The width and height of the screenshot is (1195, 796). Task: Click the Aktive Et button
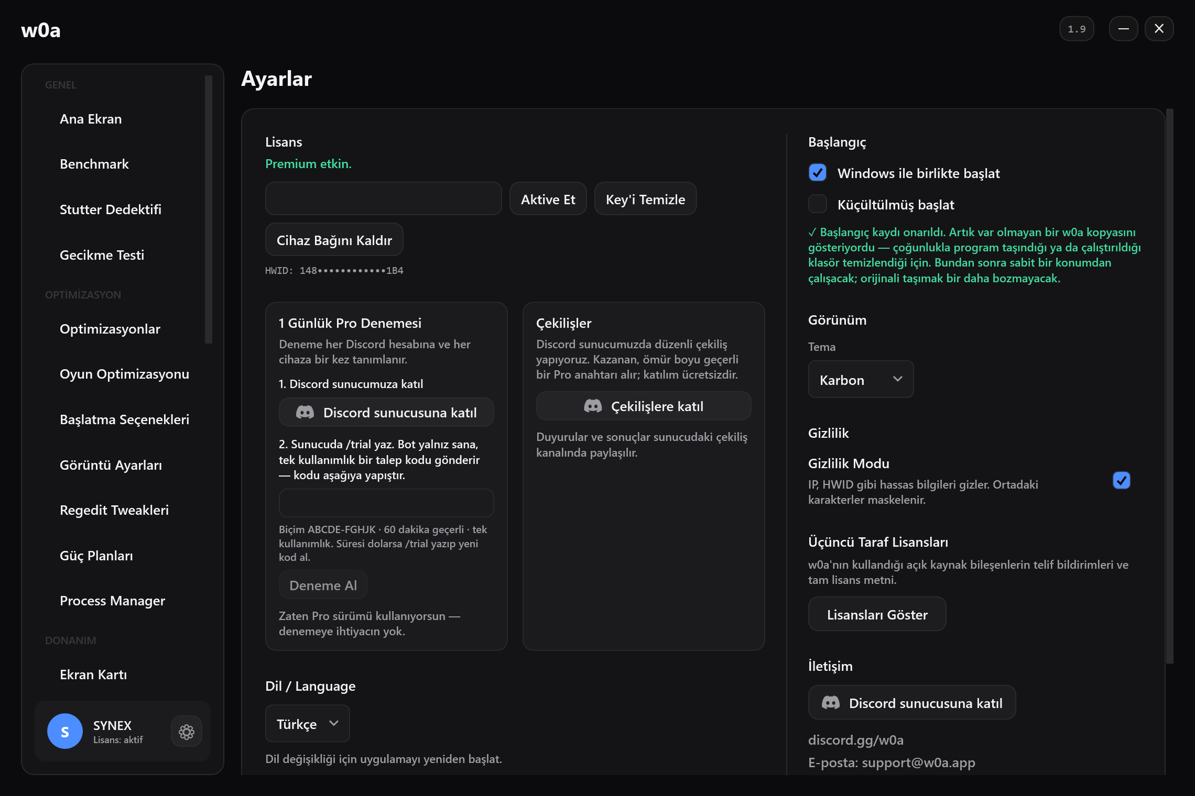pos(548,199)
